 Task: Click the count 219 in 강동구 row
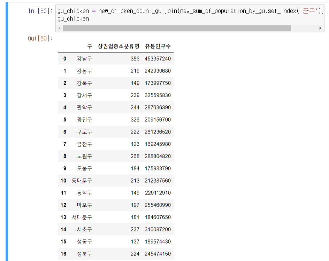[135, 71]
